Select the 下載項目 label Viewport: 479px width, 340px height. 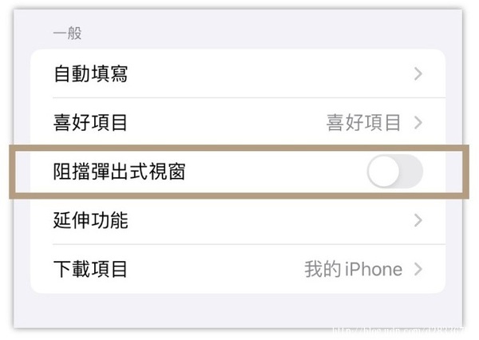click(90, 269)
